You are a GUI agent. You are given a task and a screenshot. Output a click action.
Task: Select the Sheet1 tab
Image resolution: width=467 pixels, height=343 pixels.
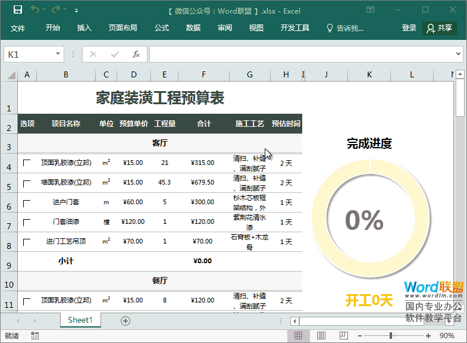[x=80, y=320]
